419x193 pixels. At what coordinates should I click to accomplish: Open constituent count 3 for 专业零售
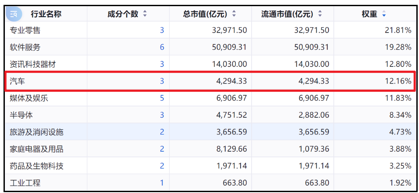162,30
